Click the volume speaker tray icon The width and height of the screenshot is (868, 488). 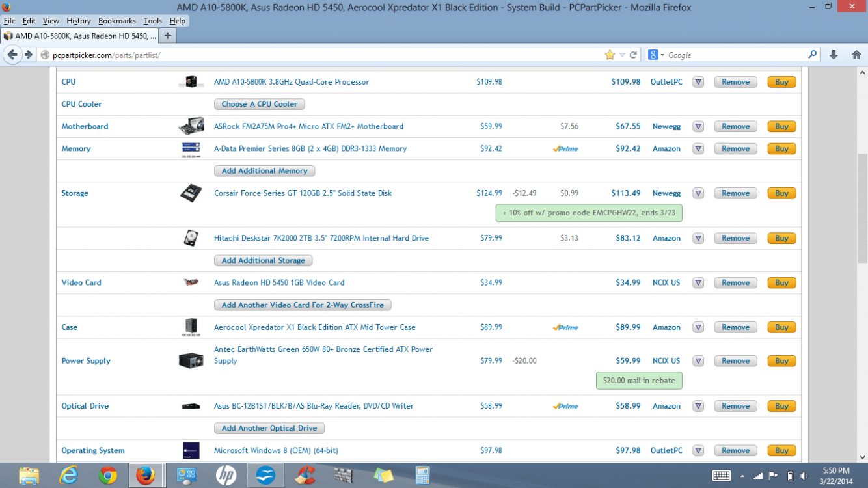tap(805, 476)
